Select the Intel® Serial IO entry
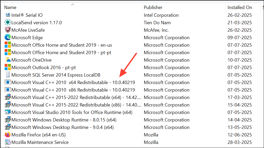The height and width of the screenshot is (148, 264). click(x=27, y=15)
